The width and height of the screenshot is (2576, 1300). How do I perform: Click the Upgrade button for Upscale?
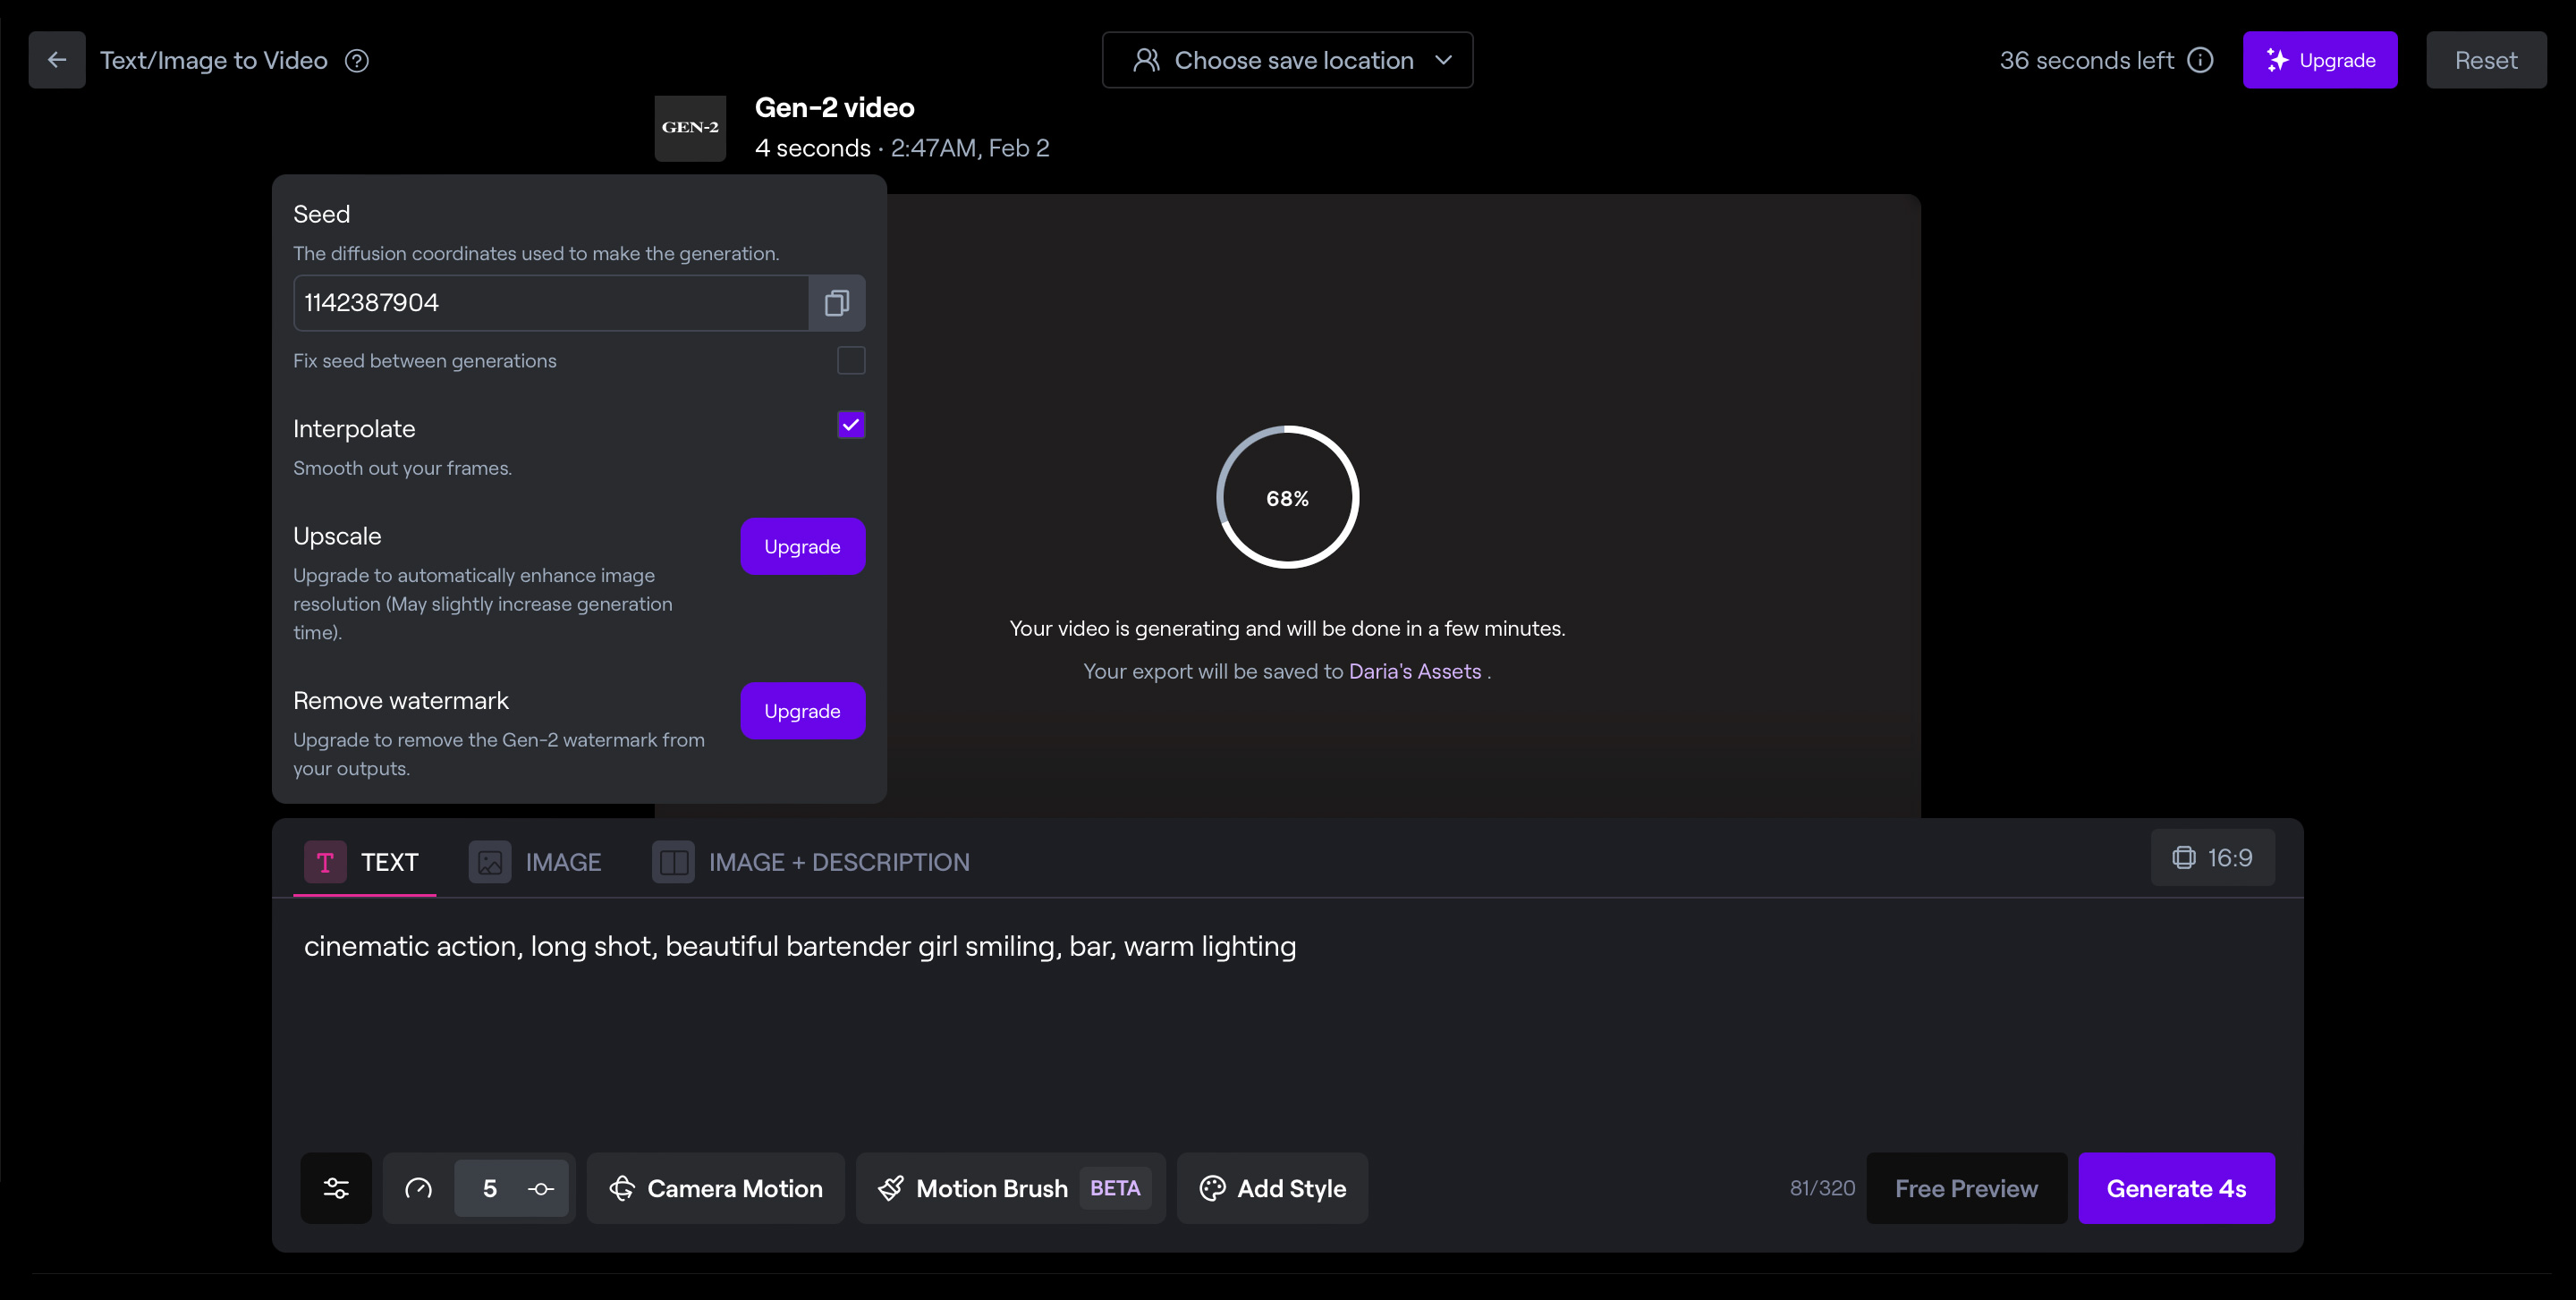coord(803,545)
